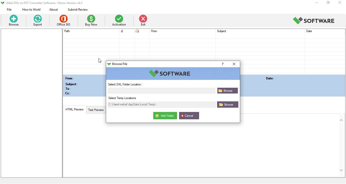
Task: Click the envelope column header icon
Action: [137, 31]
